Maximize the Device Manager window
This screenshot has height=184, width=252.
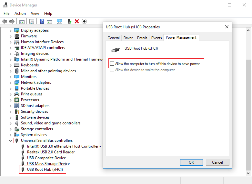tap(229, 5)
